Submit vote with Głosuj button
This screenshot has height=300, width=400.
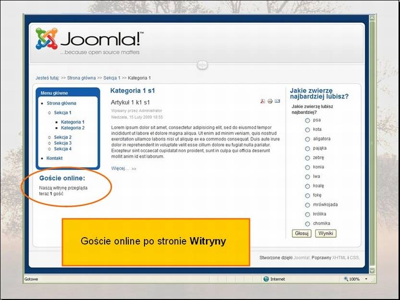(x=302, y=233)
